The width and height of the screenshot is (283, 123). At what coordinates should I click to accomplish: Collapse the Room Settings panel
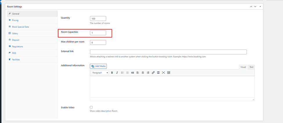pos(260,7)
